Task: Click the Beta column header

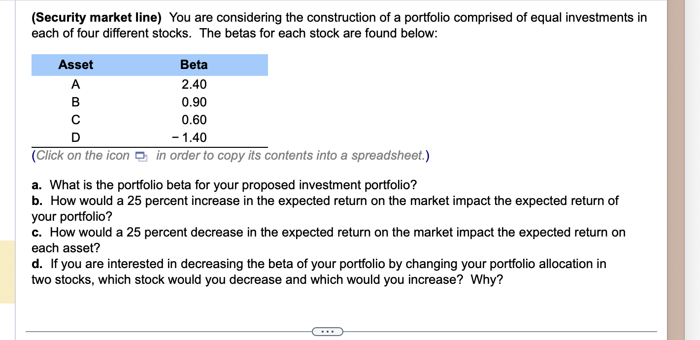Action: click(x=194, y=65)
